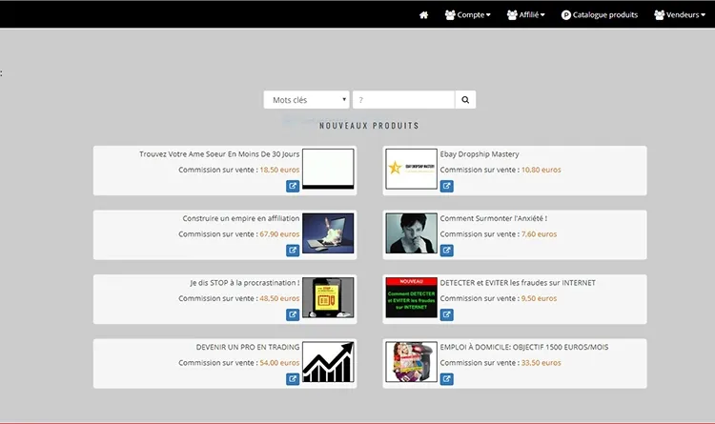Open external link icon for DEVENIR UN PRO EN TRADING
The width and height of the screenshot is (715, 424).
click(293, 378)
